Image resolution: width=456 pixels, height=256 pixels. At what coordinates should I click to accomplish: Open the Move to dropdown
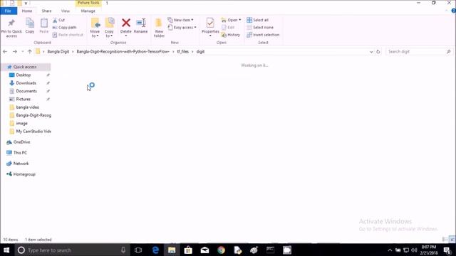(95, 28)
